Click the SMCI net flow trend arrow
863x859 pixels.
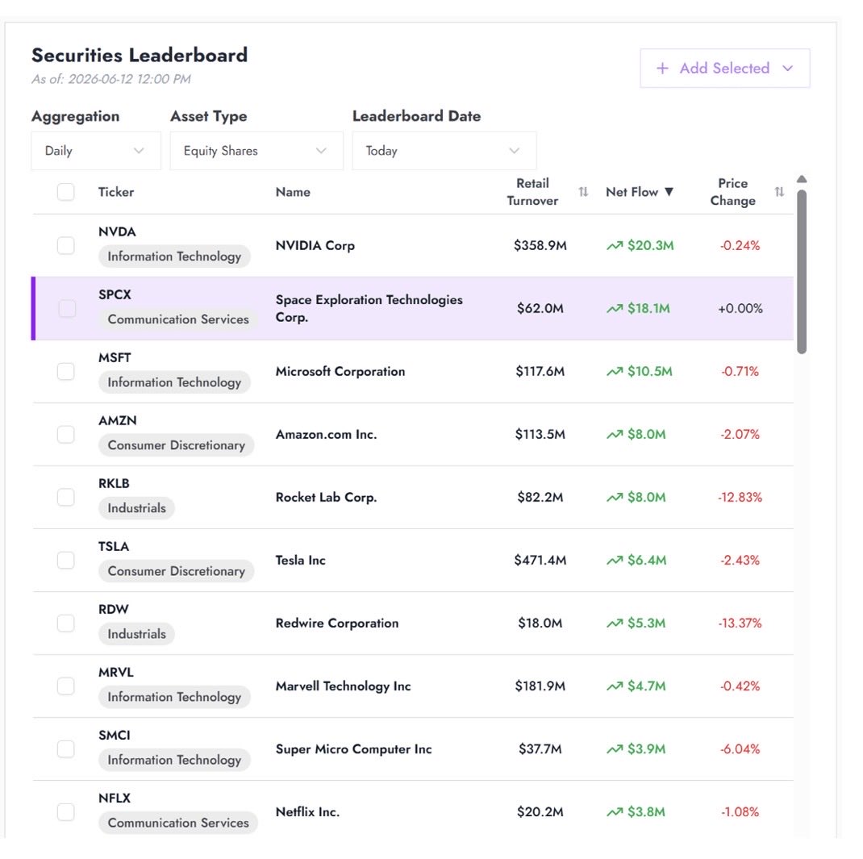pyautogui.click(x=615, y=749)
